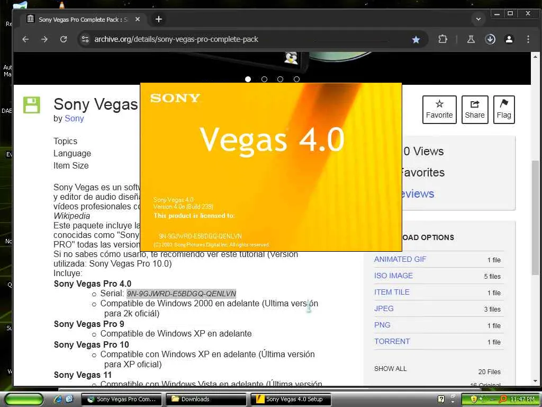Open the profile avatar icon

pyautogui.click(x=509, y=39)
